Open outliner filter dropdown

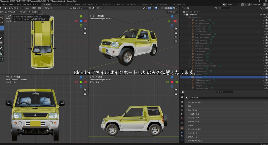[262, 8]
